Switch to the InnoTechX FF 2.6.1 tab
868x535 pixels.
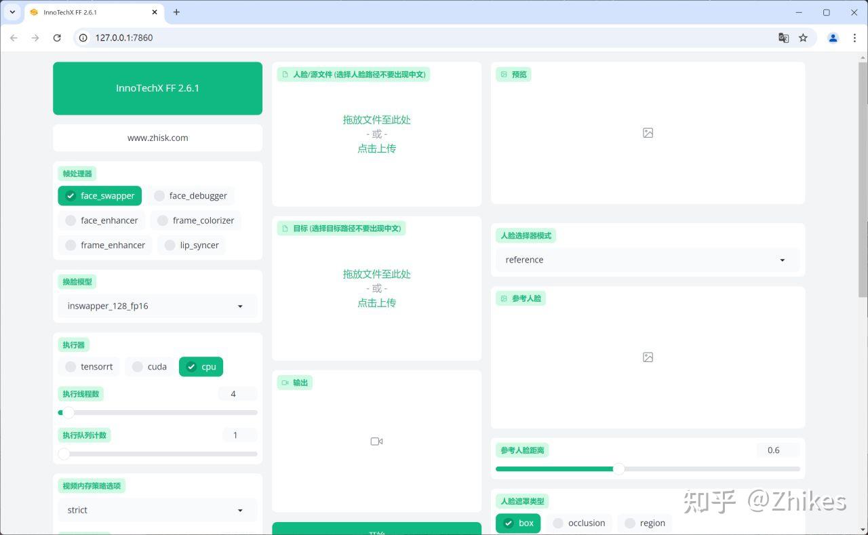[93, 12]
